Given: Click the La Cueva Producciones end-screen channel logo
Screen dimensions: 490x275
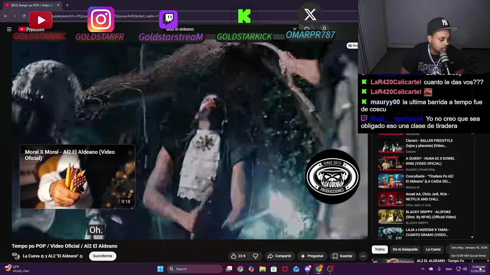Looking at the screenshot, I should pyautogui.click(x=332, y=176).
